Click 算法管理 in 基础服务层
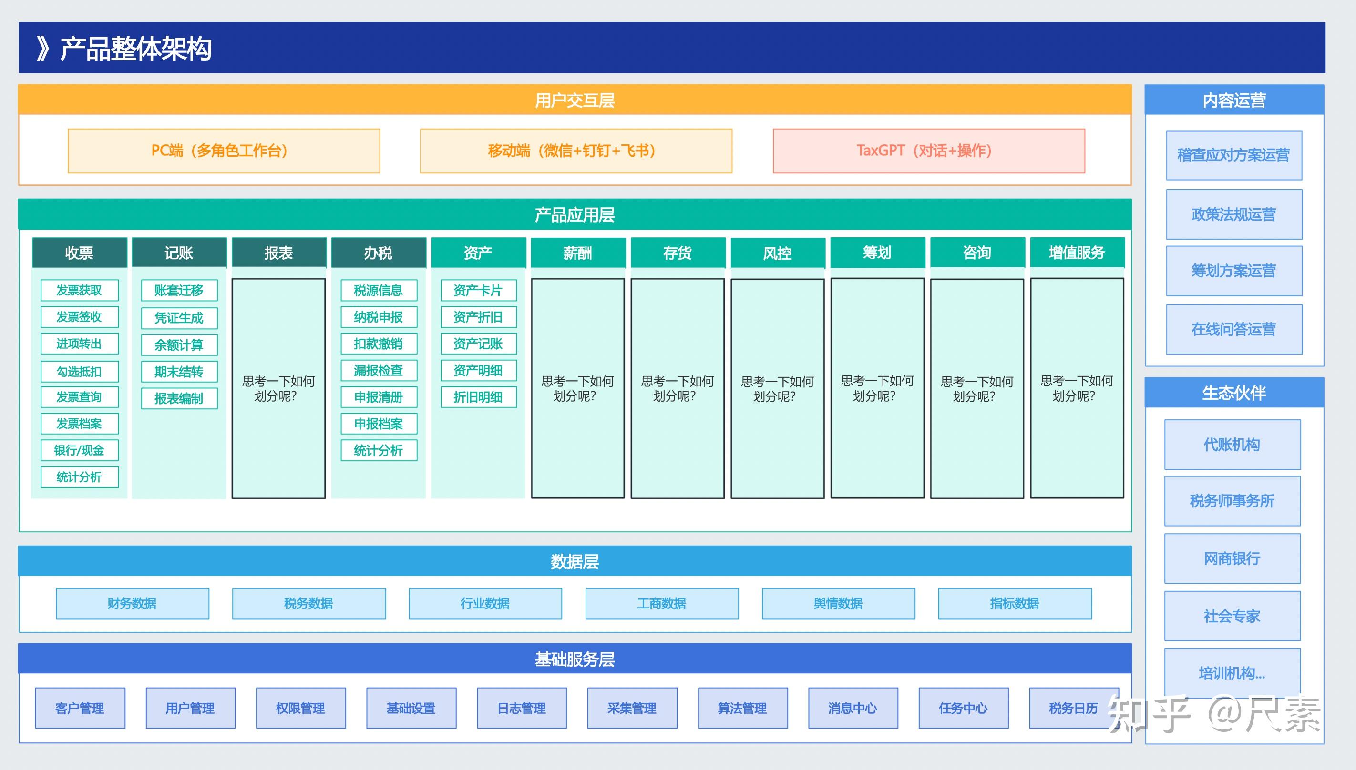The image size is (1356, 770). pos(743,708)
